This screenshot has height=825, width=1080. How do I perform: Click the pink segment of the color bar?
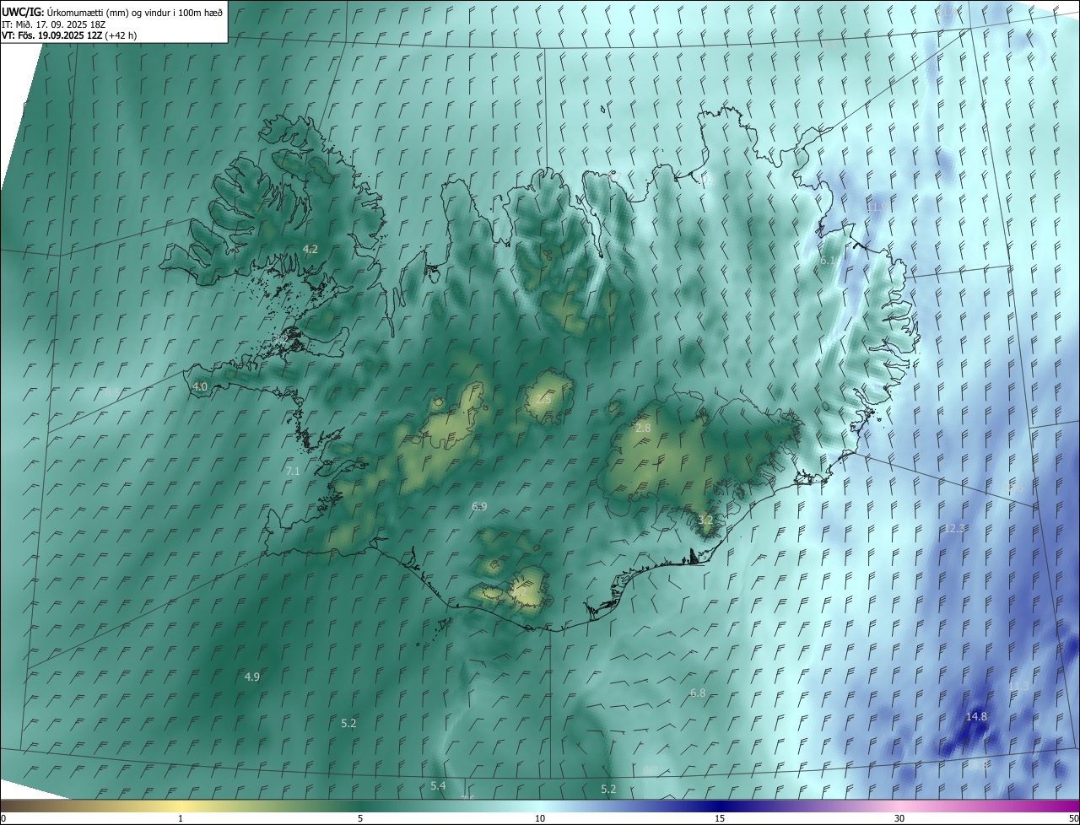[x=899, y=806]
